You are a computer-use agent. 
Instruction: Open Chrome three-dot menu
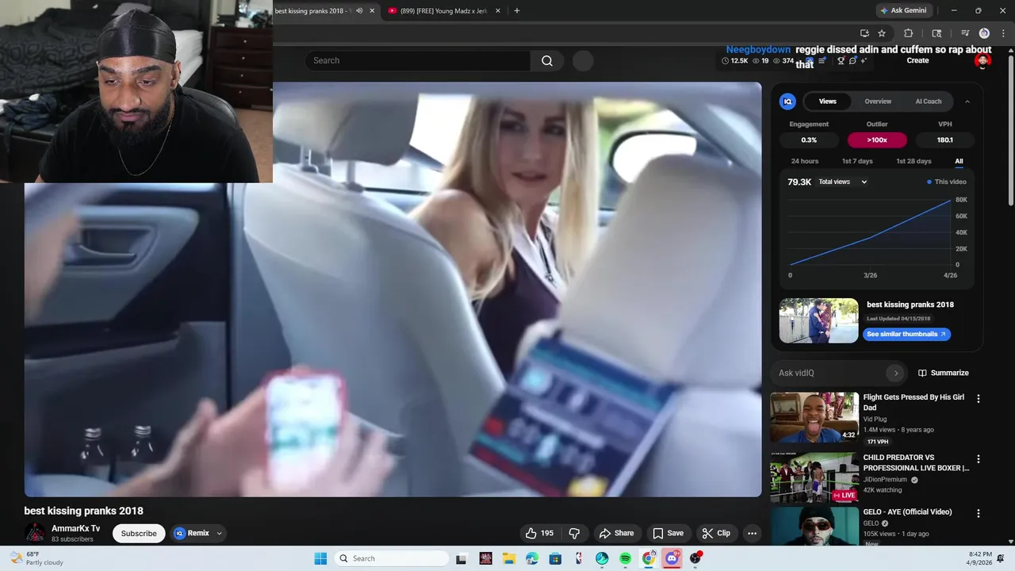pyautogui.click(x=1003, y=33)
